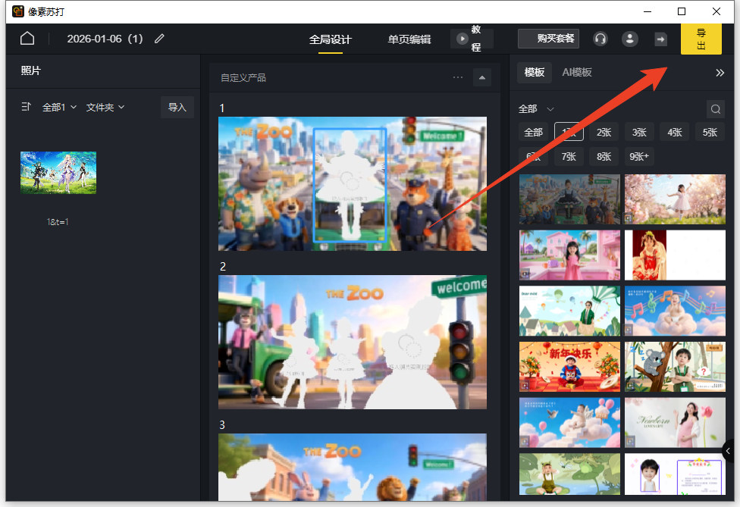The width and height of the screenshot is (740, 507).
Task: Click the 导入 import button
Action: click(x=177, y=108)
